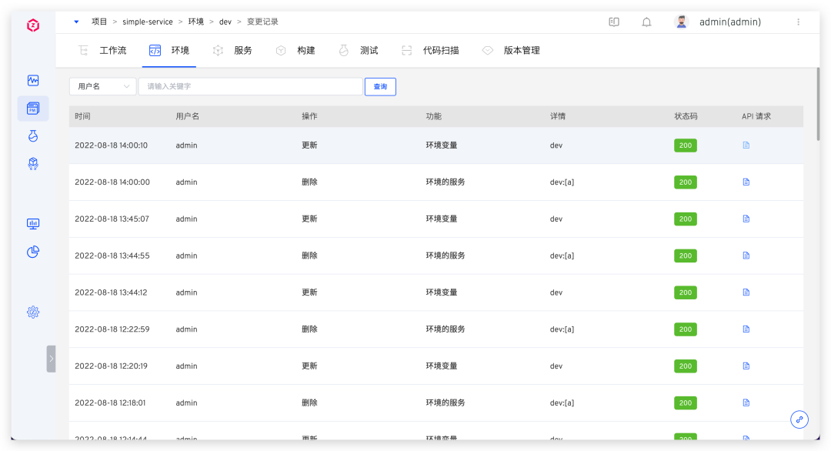This screenshot has height=451, width=831.
Task: Click 更新 operation in 13:45:07 row
Action: [x=309, y=219]
